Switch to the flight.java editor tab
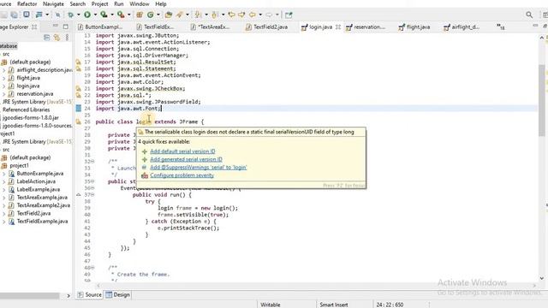 414,27
